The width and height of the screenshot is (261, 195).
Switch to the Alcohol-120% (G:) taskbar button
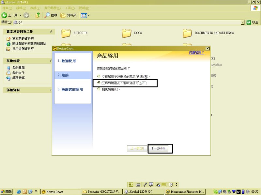point(143,192)
